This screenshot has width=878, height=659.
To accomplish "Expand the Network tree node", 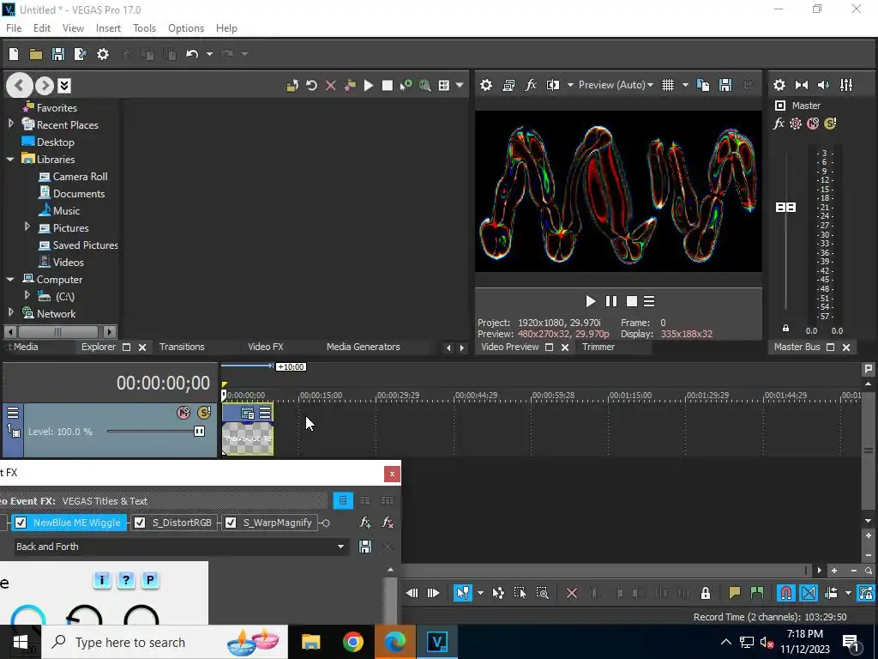I will tap(10, 312).
